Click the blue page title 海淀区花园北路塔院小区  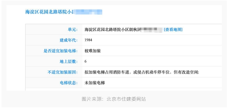(x=49, y=12)
